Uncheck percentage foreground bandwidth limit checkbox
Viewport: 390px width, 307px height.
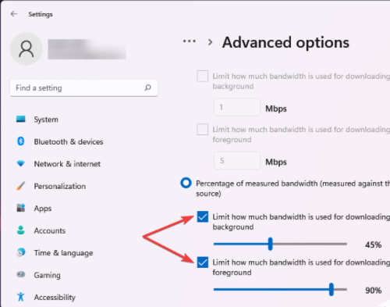pos(203,262)
